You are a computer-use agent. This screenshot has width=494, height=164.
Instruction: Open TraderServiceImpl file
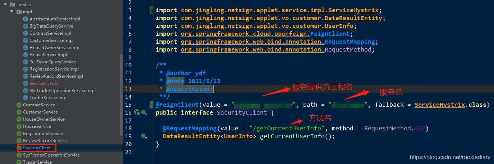pos(48,98)
